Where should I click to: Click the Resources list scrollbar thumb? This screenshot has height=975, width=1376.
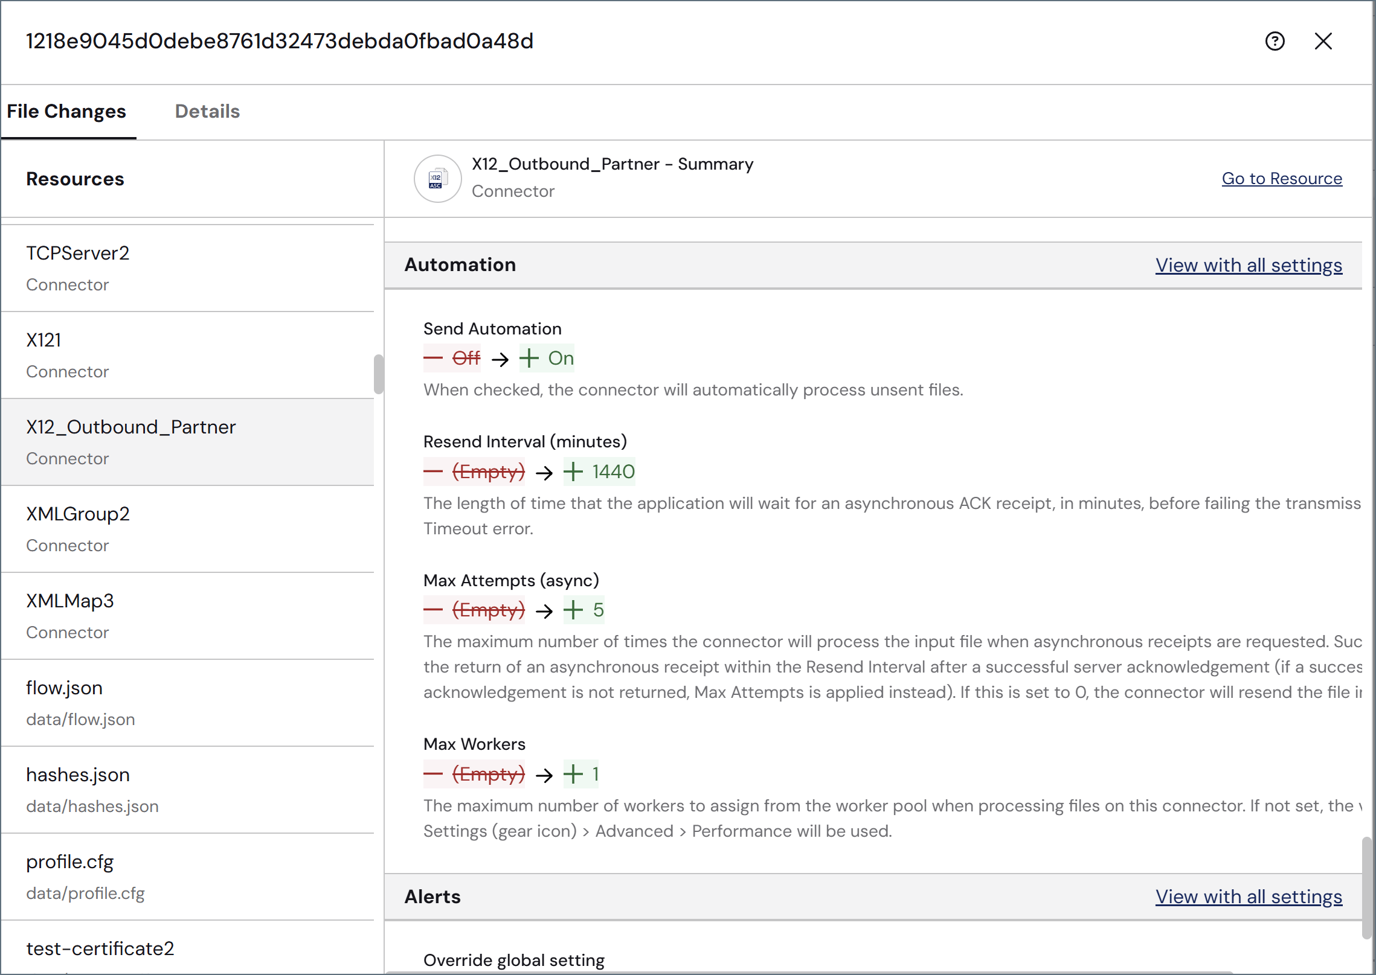[x=379, y=374]
